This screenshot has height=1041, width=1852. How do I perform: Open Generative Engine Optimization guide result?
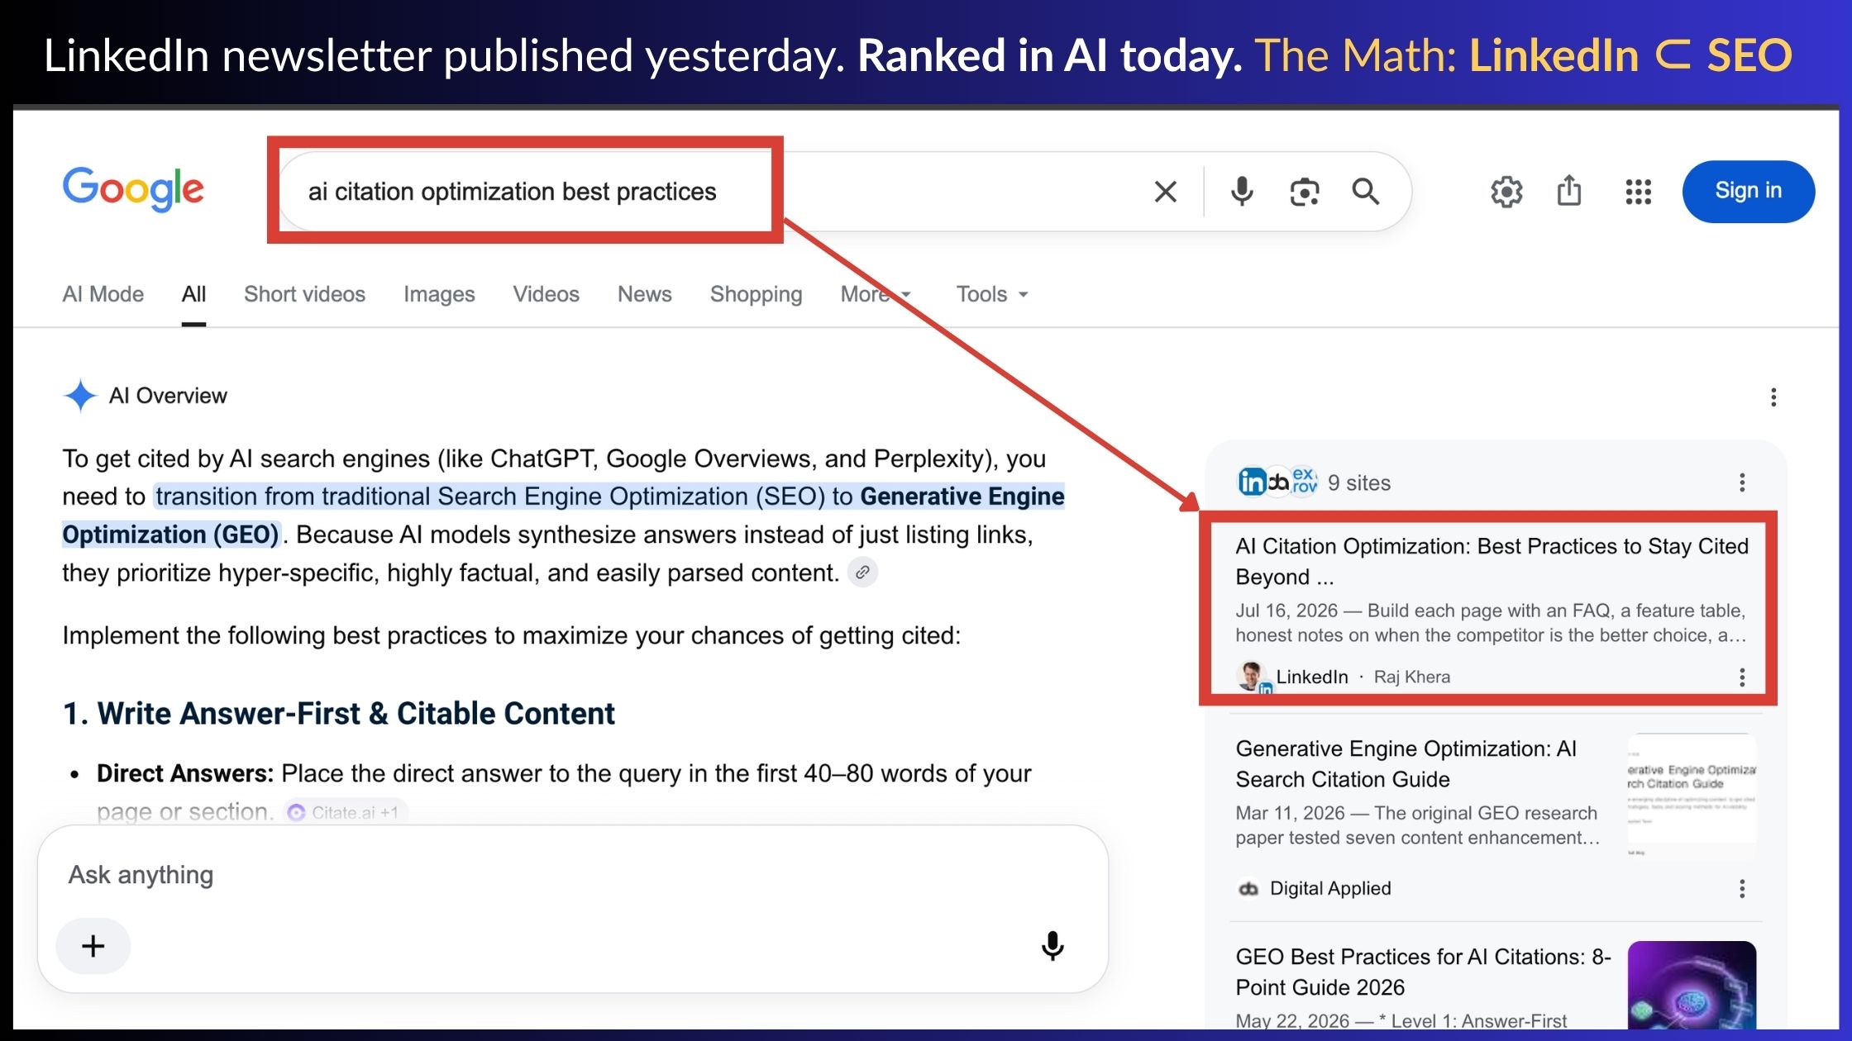pyautogui.click(x=1406, y=763)
